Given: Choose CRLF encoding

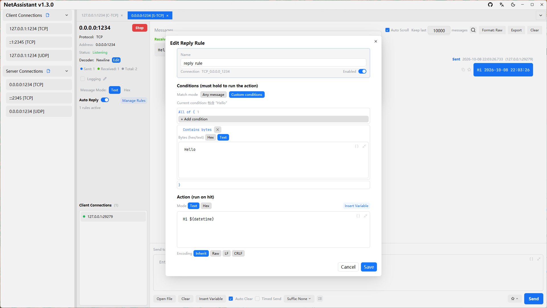Looking at the screenshot, I should 238,253.
